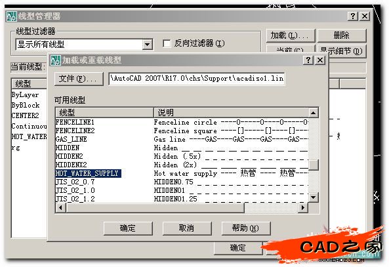Open the 显示所有线型 filter dropdown
The width and height of the screenshot is (389, 267).
(147, 45)
